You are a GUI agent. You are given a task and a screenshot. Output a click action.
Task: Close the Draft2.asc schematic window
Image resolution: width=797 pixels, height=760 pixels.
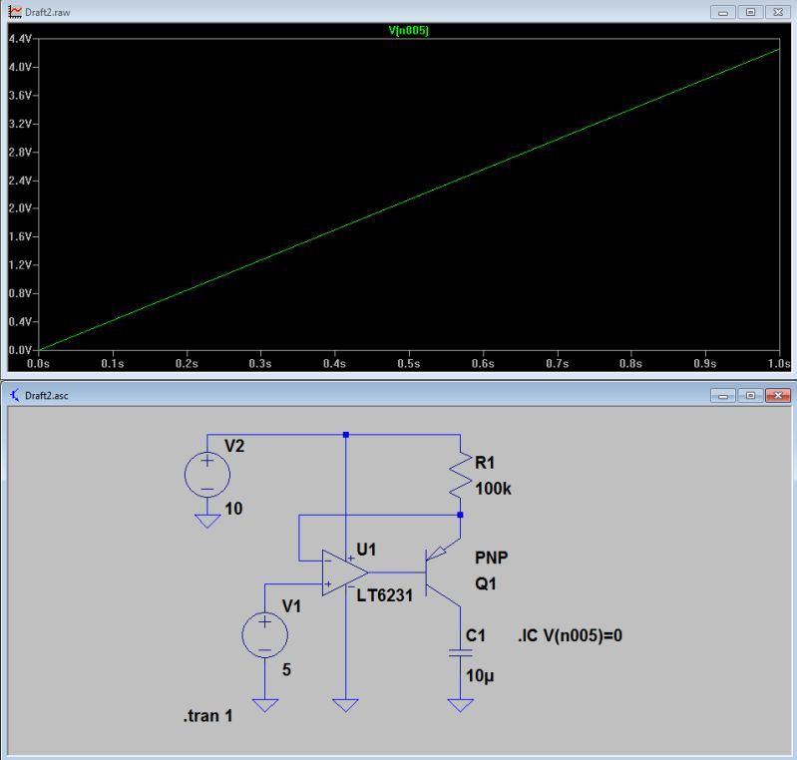778,396
